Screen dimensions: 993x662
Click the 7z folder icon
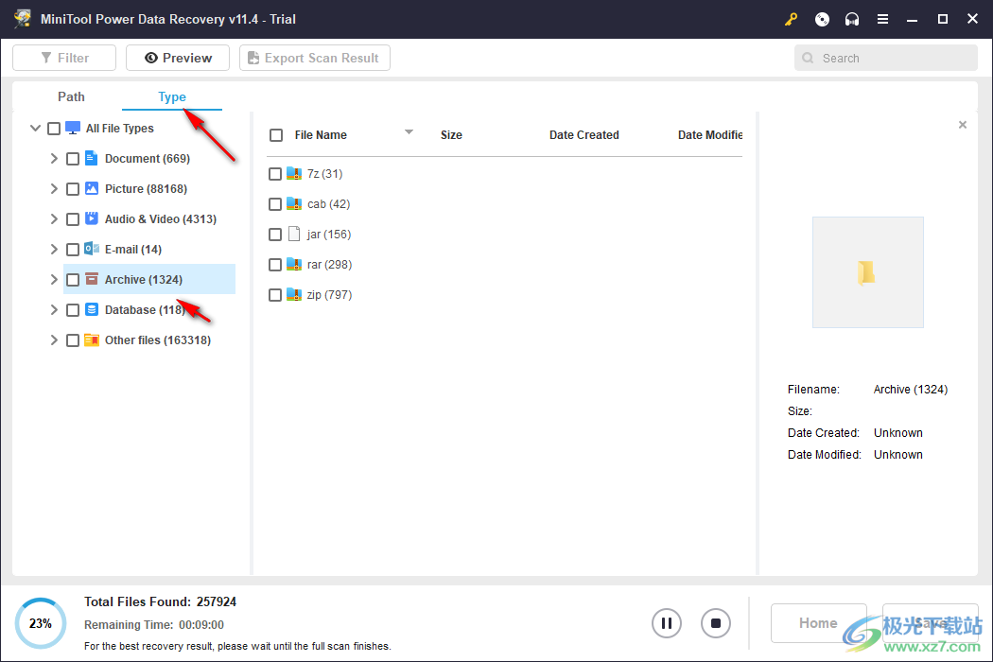pos(294,173)
